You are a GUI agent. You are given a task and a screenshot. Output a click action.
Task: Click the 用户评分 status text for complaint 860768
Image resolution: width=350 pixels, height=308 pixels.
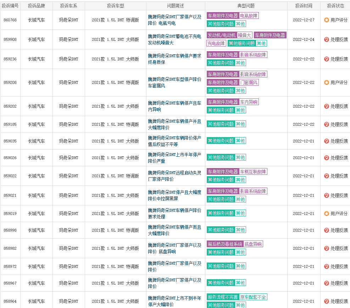(339, 20)
